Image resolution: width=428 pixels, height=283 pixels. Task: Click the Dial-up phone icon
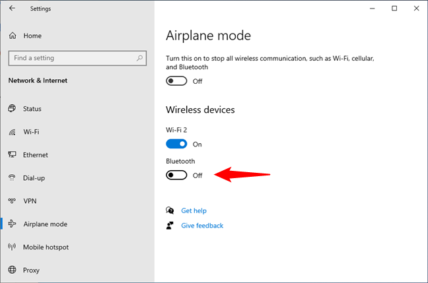tap(12, 177)
